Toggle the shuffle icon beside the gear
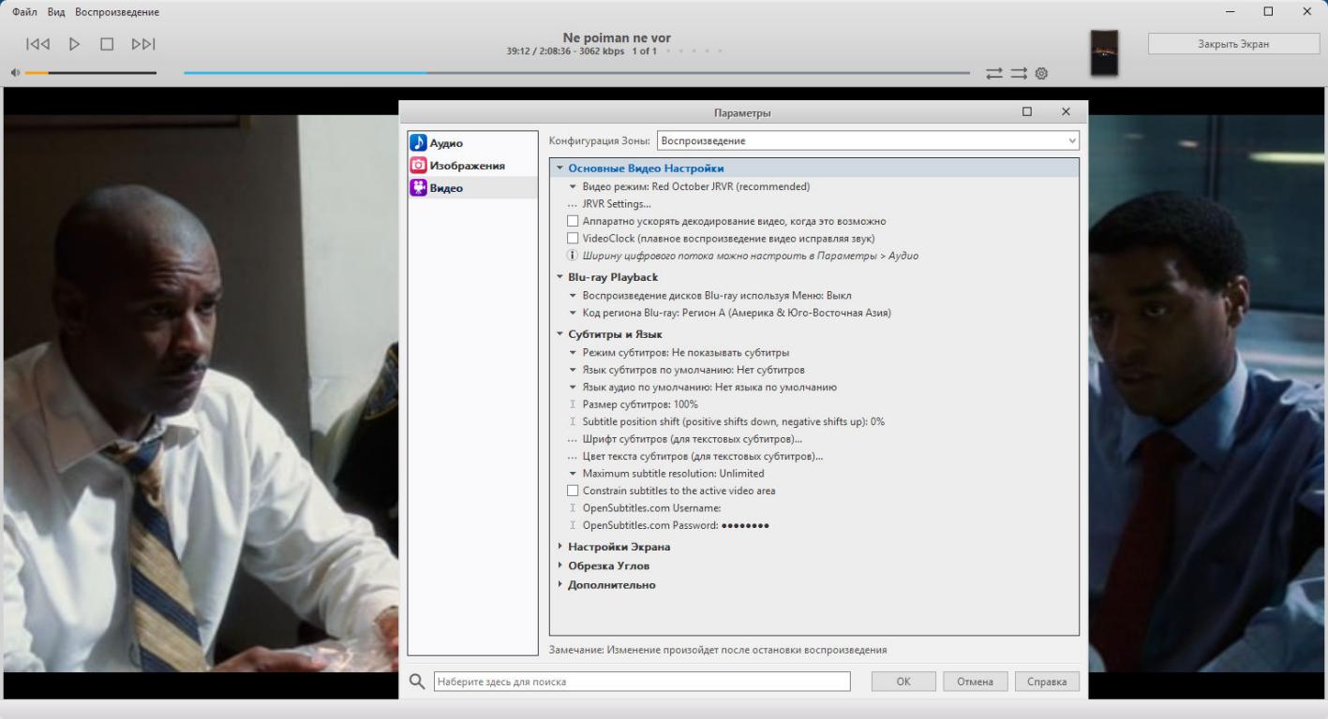The width and height of the screenshot is (1328, 719). coord(1019,73)
